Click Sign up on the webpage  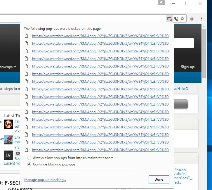(188, 67)
